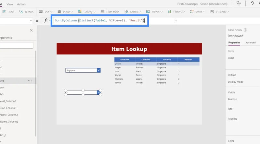This screenshot has height=144, width=260.
Task: Insert a Data table
Action: [x=110, y=12]
